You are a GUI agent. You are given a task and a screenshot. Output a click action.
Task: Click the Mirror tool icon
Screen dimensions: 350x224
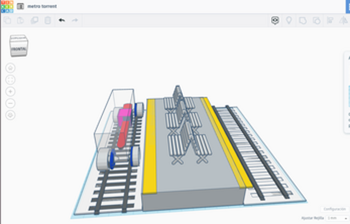[343, 20]
